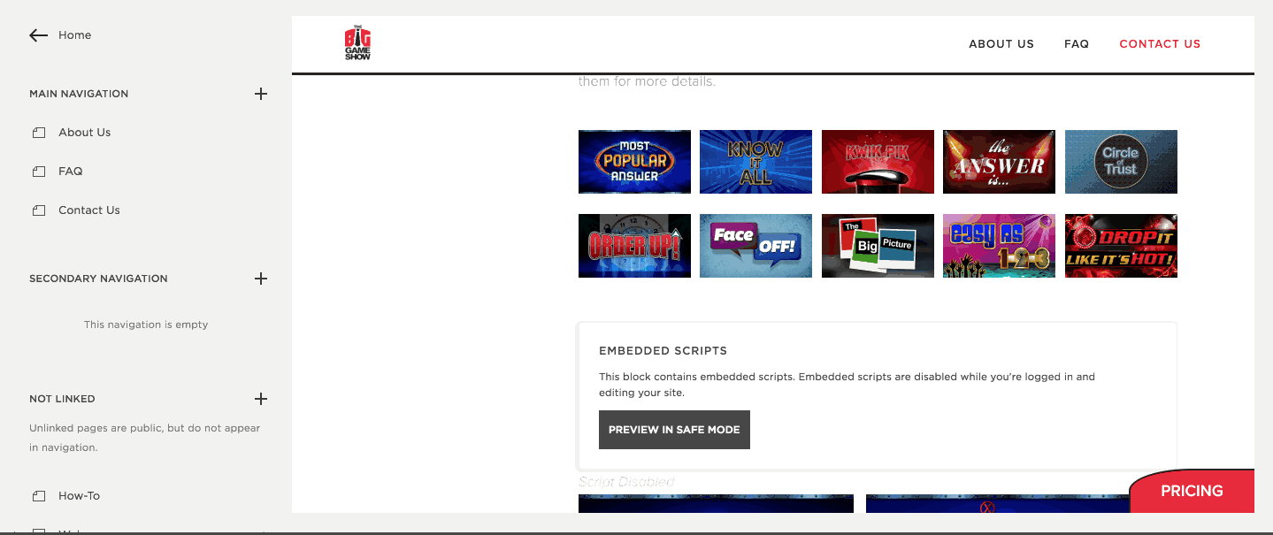1273x535 pixels.
Task: Open the How-To page in sidebar
Action: (80, 496)
